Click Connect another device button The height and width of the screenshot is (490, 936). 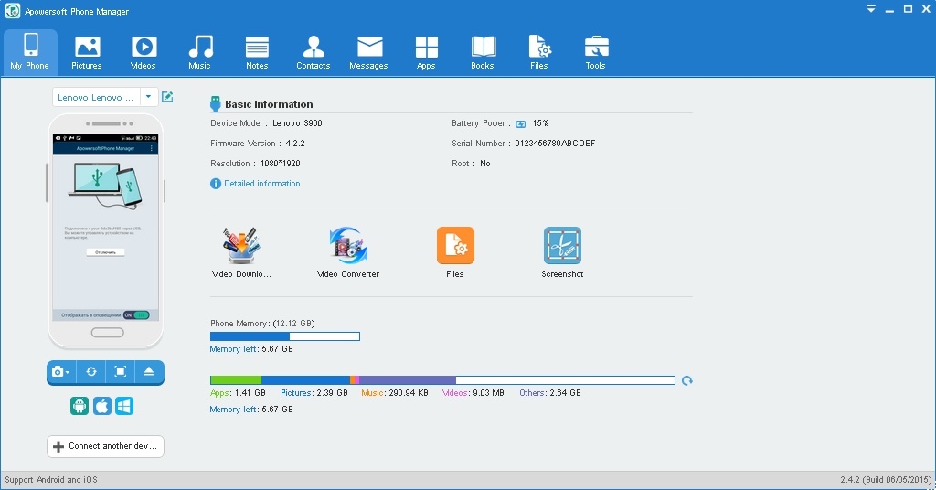[x=105, y=446]
